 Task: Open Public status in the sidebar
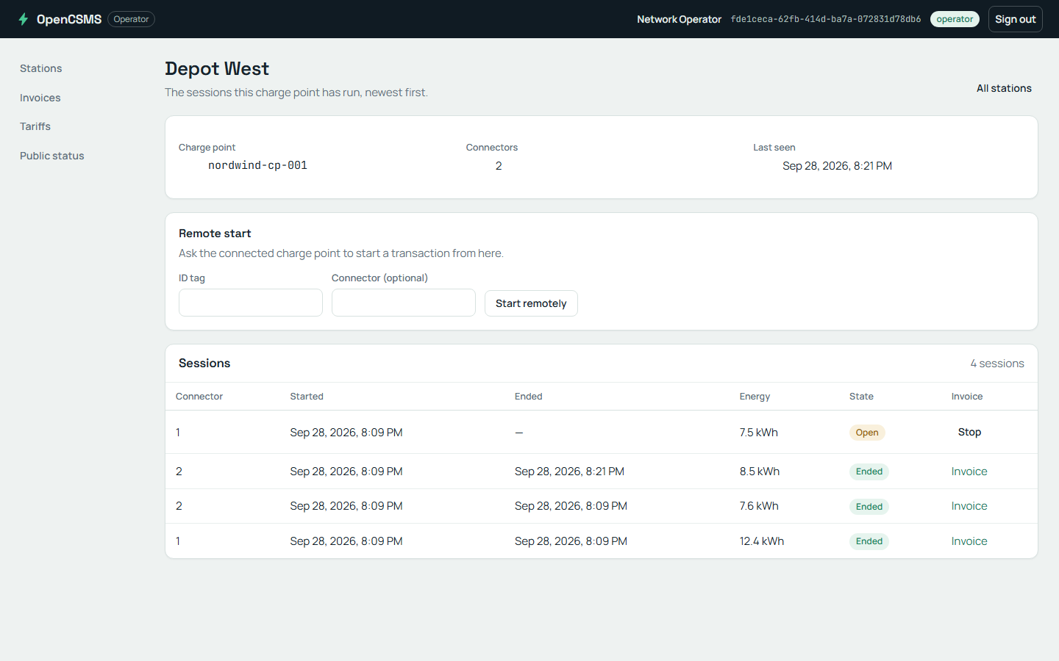coord(52,156)
